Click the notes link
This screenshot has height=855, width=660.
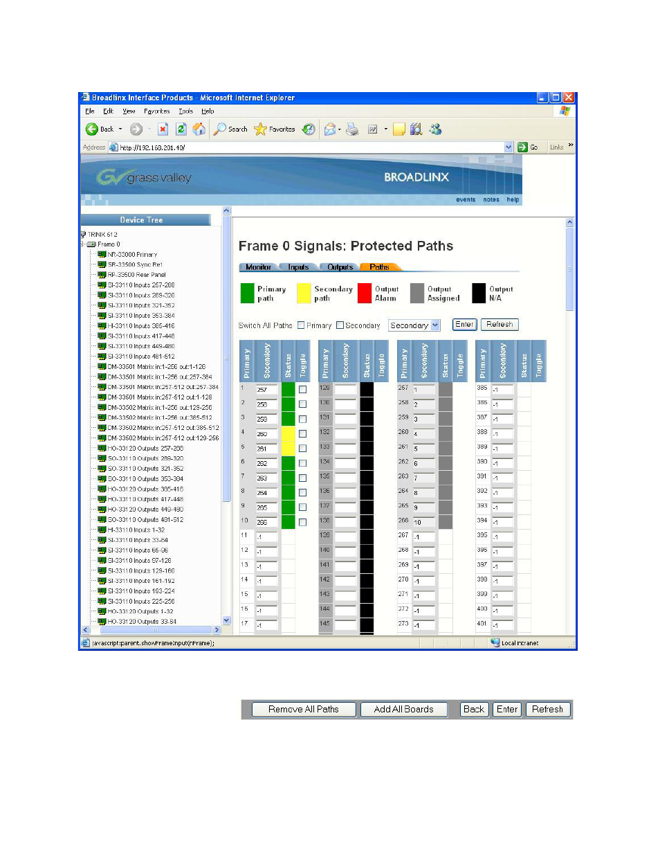(x=491, y=199)
